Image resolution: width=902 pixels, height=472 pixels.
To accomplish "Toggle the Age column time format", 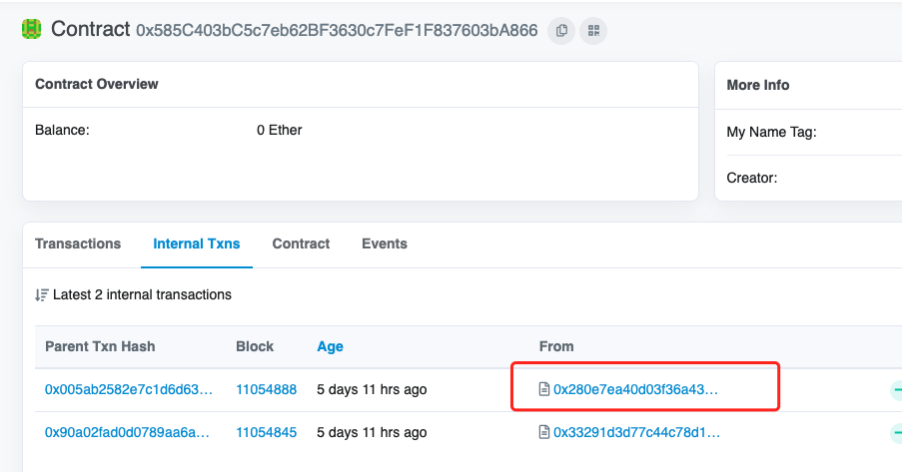I will [330, 346].
